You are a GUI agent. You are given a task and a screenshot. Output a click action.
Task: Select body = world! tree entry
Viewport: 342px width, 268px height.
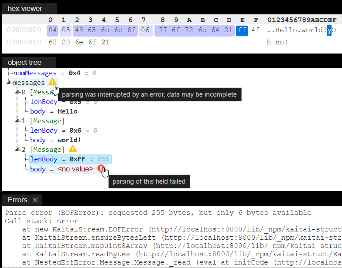pyautogui.click(x=55, y=140)
